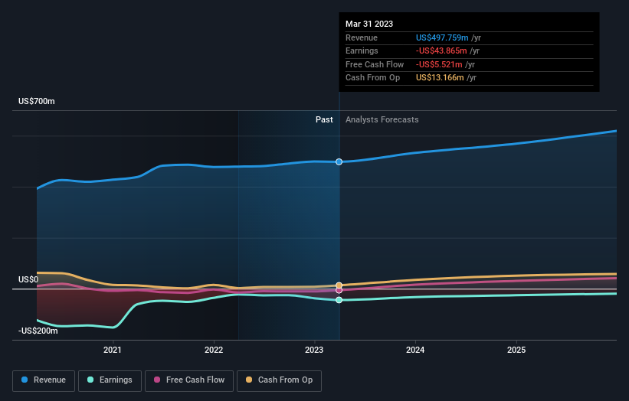Click the -US$200m y-axis label
This screenshot has width=629, height=401.
(x=38, y=331)
